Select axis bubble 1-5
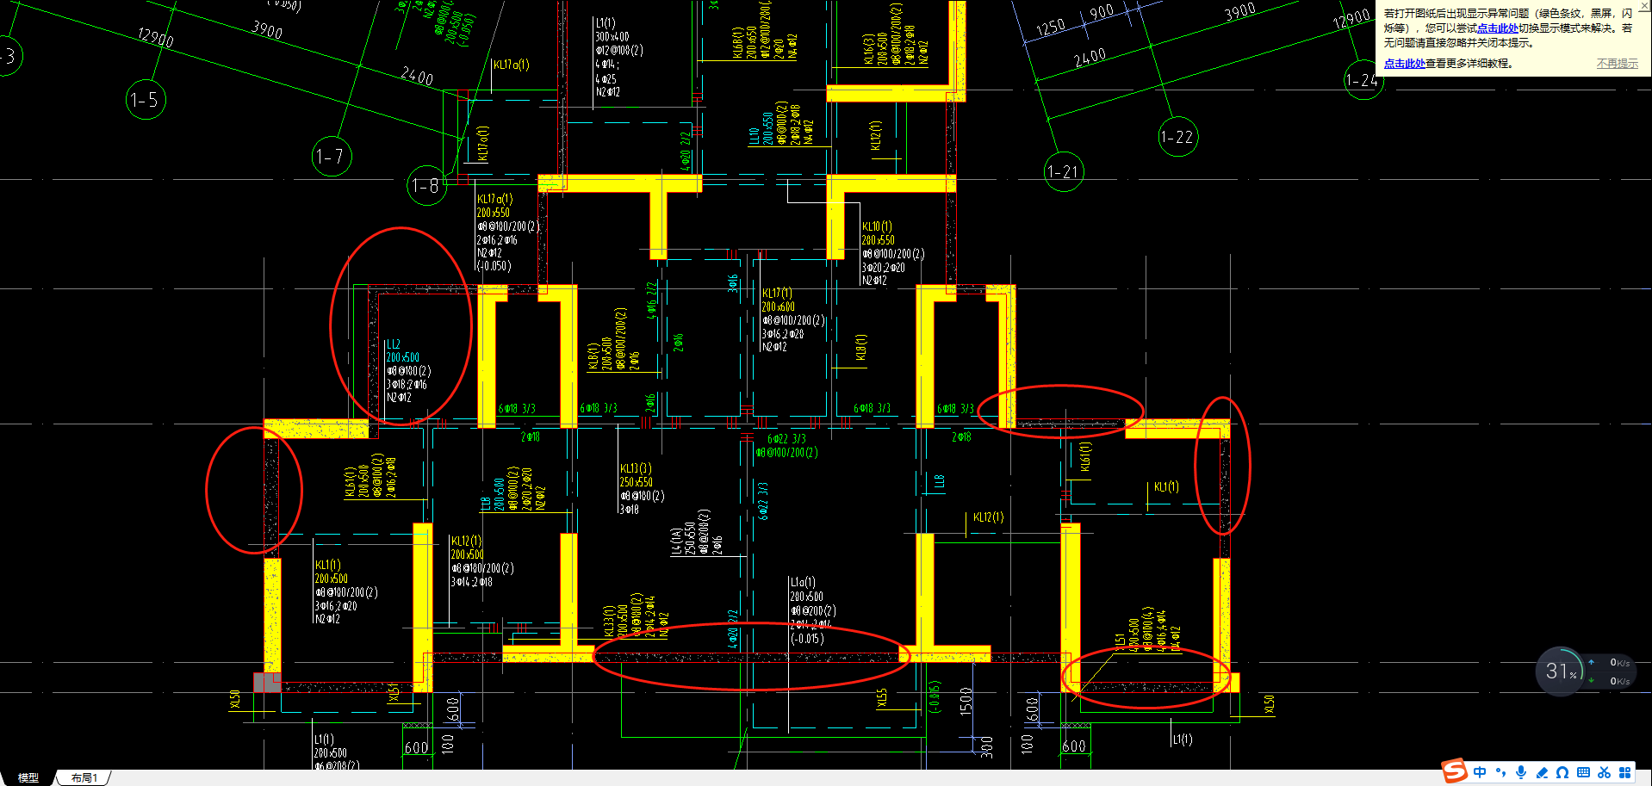Screen dimensions: 1652x786 click(146, 100)
